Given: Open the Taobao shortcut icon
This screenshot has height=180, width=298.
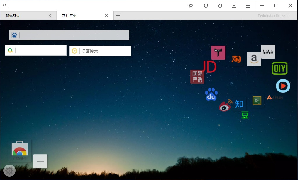Looking at the screenshot, I should 236,59.
